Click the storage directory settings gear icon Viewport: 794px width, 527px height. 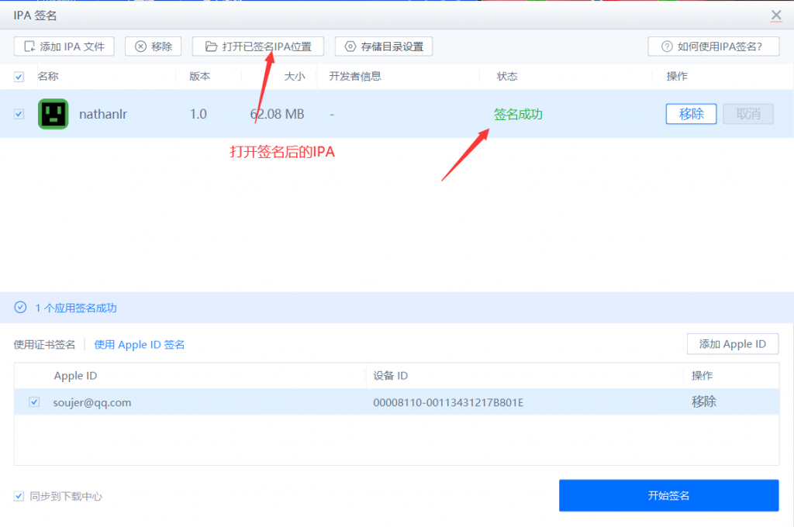tap(350, 46)
